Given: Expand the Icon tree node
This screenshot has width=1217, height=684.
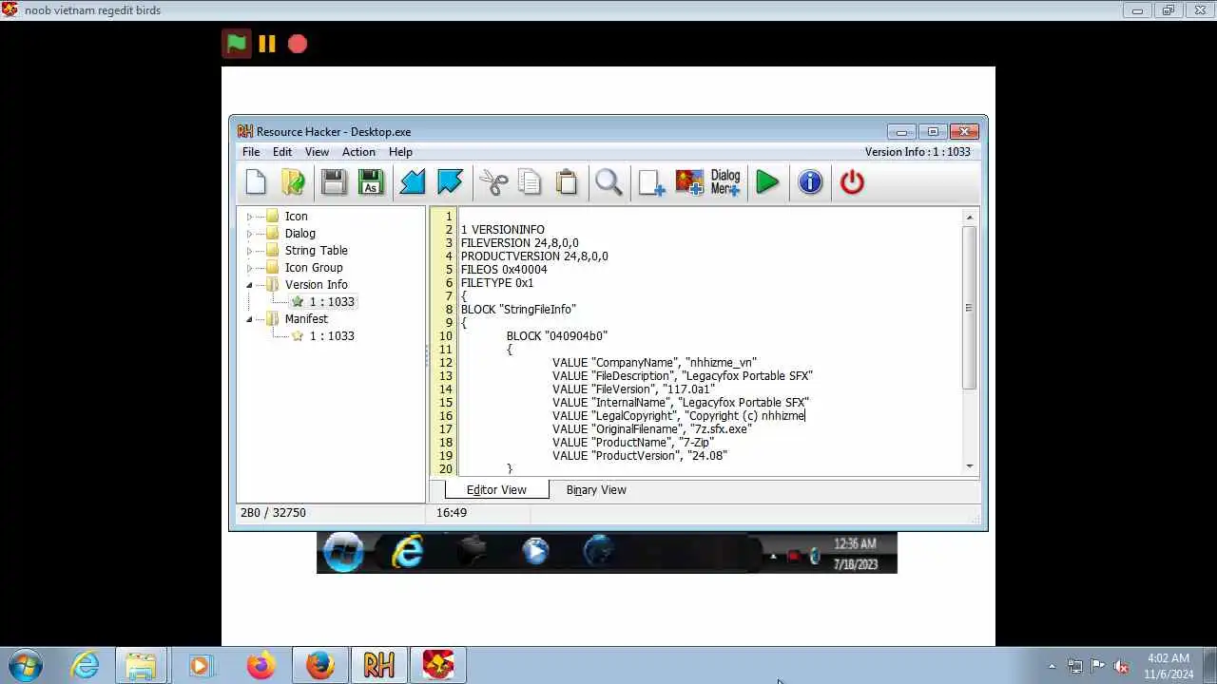Looking at the screenshot, I should (x=250, y=217).
